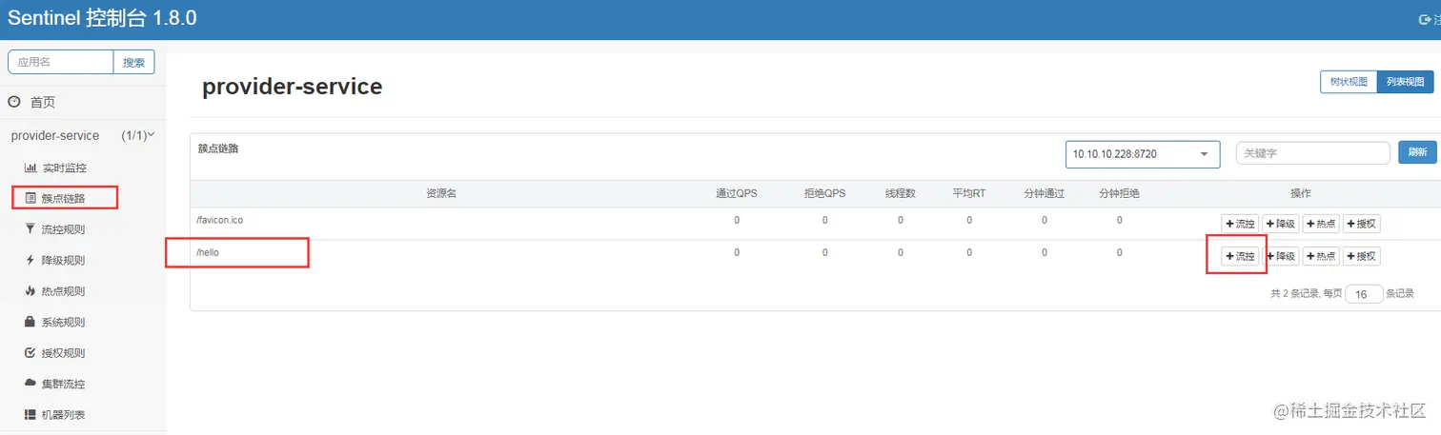This screenshot has width=1441, height=435.
Task: Click the lock icon for 系统规则
Action: [x=30, y=322]
